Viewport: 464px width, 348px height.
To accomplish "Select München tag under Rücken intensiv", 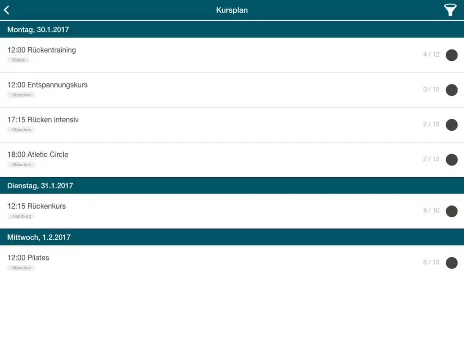I will [x=21, y=130].
